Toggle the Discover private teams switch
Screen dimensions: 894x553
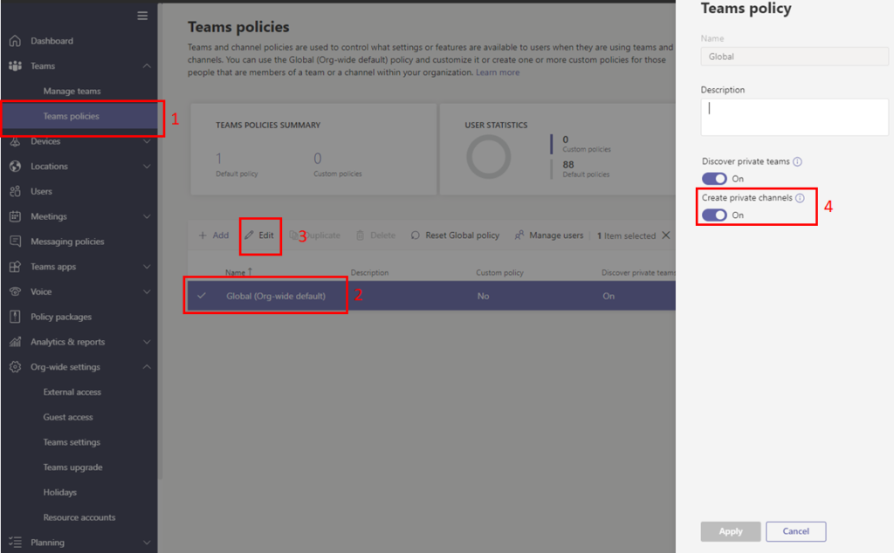pyautogui.click(x=714, y=178)
